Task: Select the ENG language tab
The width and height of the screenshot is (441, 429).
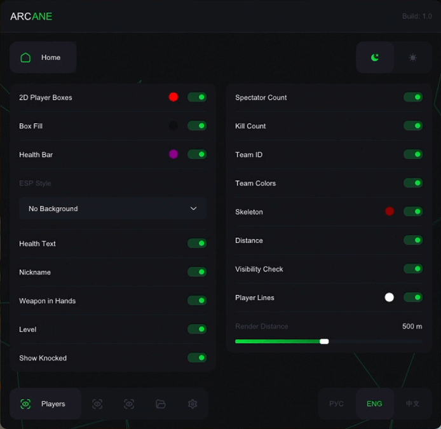Action: tap(374, 404)
